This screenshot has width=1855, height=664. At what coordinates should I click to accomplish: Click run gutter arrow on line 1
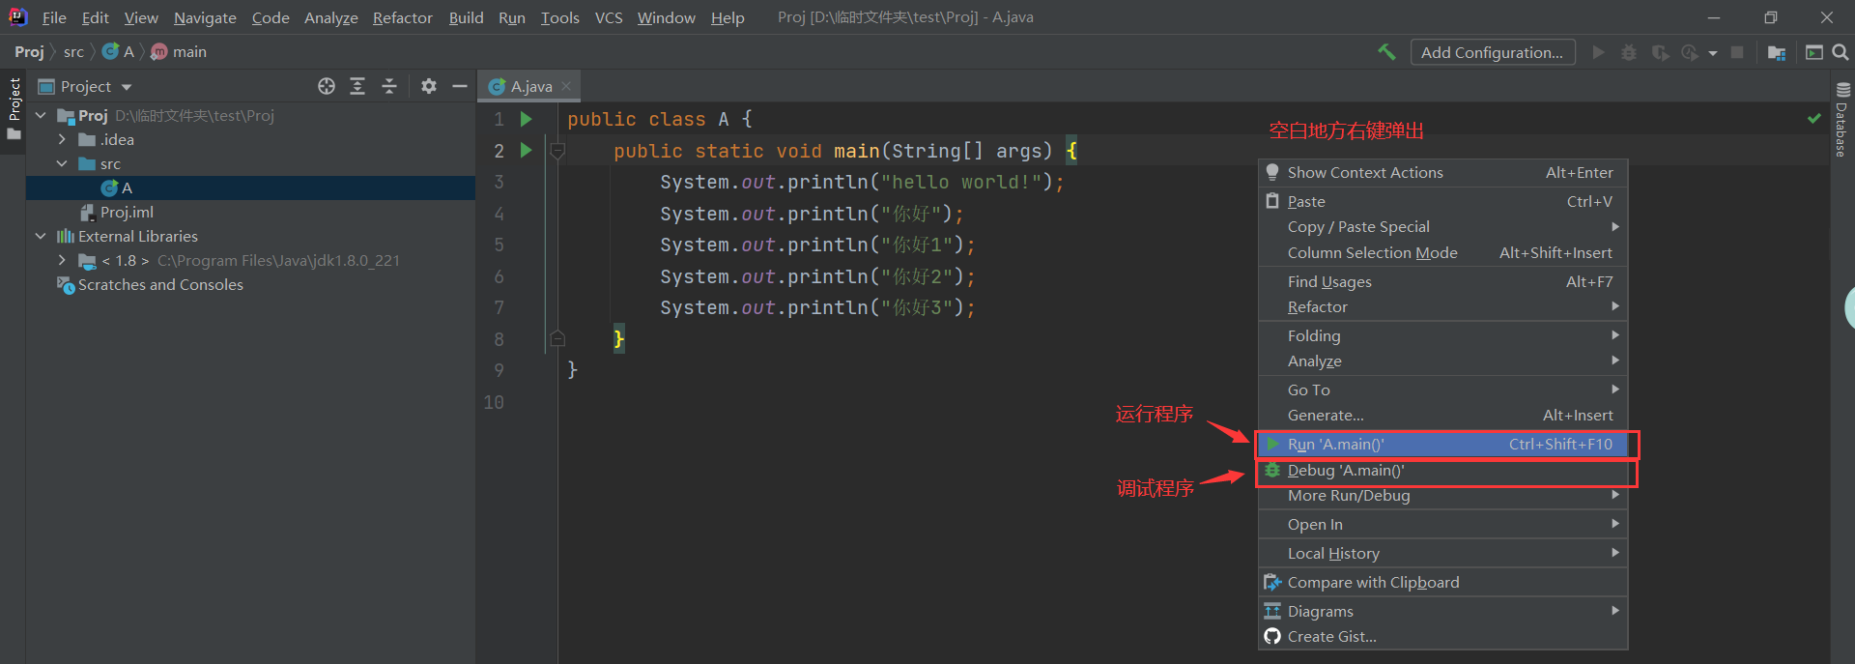coord(527,119)
